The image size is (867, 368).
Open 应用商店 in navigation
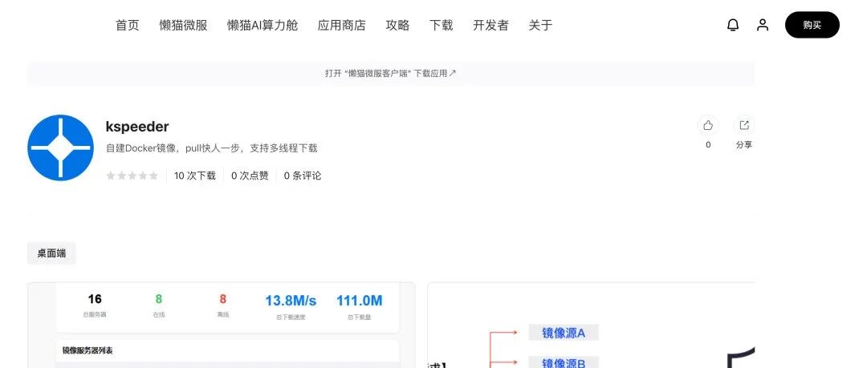342,25
